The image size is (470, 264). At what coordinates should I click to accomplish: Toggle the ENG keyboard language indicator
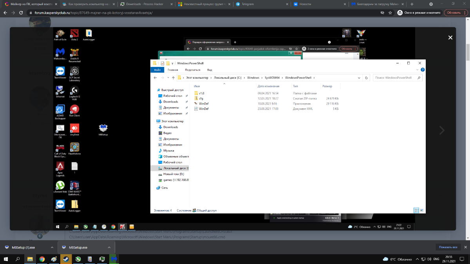click(x=436, y=259)
